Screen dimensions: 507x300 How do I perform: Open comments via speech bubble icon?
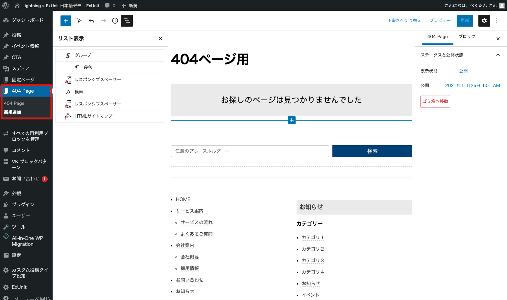click(108, 5)
